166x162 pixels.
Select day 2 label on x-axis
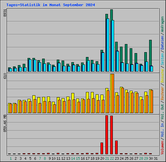point(16,158)
